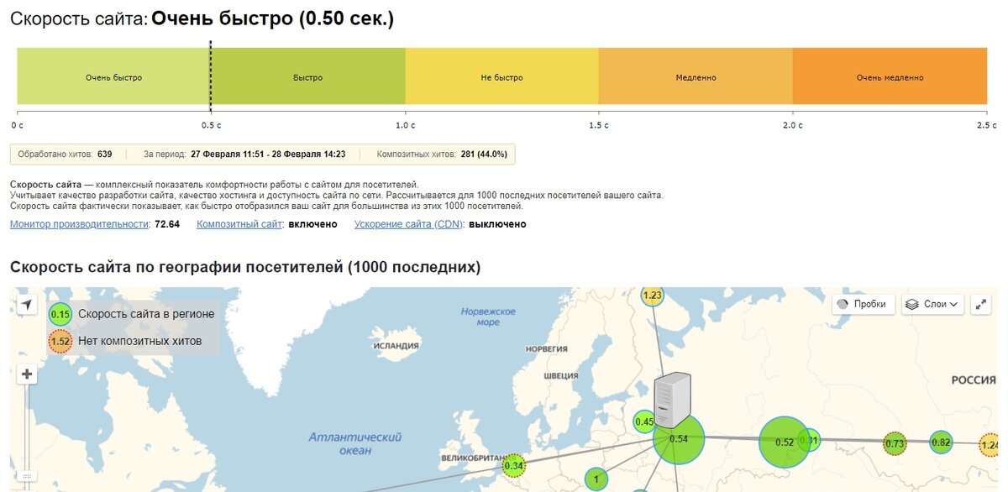This screenshot has height=492, width=1008.
Task: Select the 0.45 region circle on map
Action: click(x=644, y=421)
